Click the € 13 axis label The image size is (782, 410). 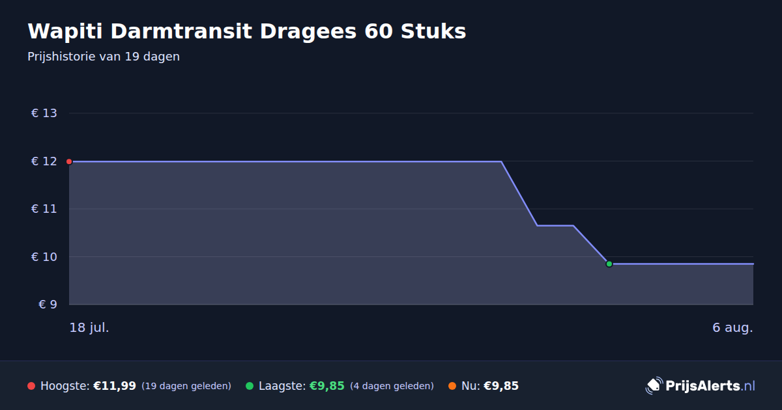[x=44, y=113]
